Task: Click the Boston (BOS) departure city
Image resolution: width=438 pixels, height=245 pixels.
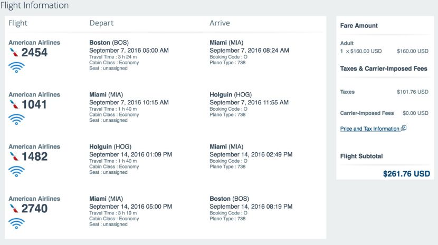Action: click(x=109, y=43)
